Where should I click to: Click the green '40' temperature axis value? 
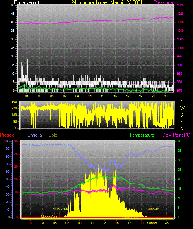pos(179,142)
